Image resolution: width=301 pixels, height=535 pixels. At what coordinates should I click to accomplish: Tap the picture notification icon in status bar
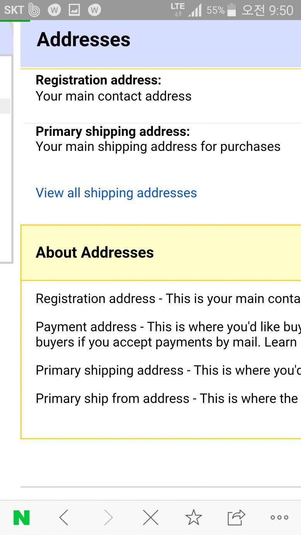point(74,10)
